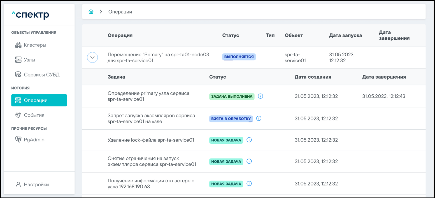
Task: Click the PgAdmin elephant icon
Action: click(18, 140)
